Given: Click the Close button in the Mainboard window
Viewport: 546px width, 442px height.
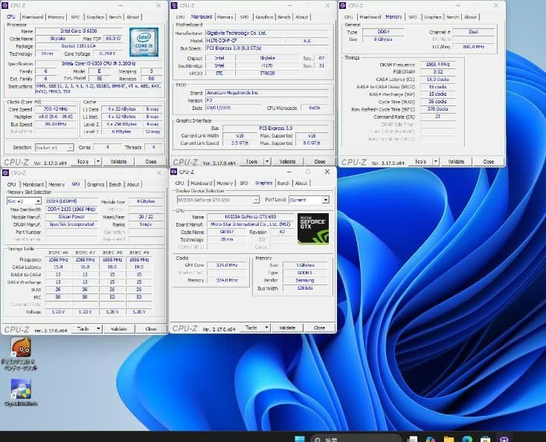Looking at the screenshot, I should click(x=320, y=161).
